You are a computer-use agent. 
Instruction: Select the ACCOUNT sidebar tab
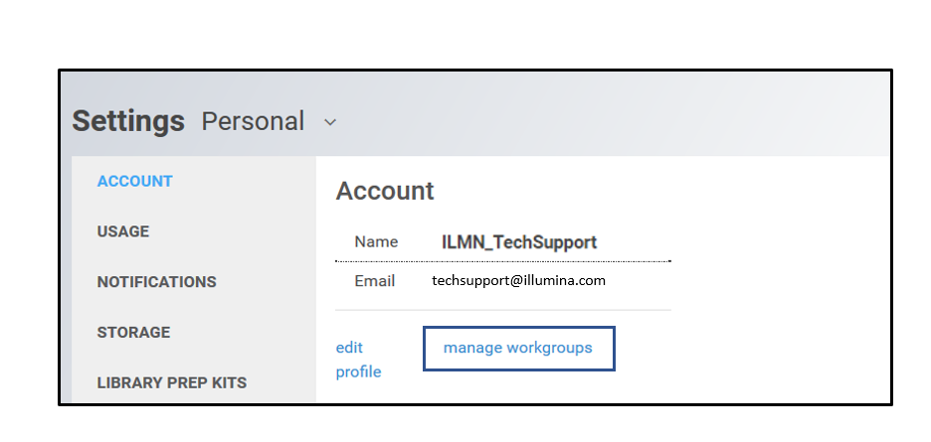click(134, 181)
